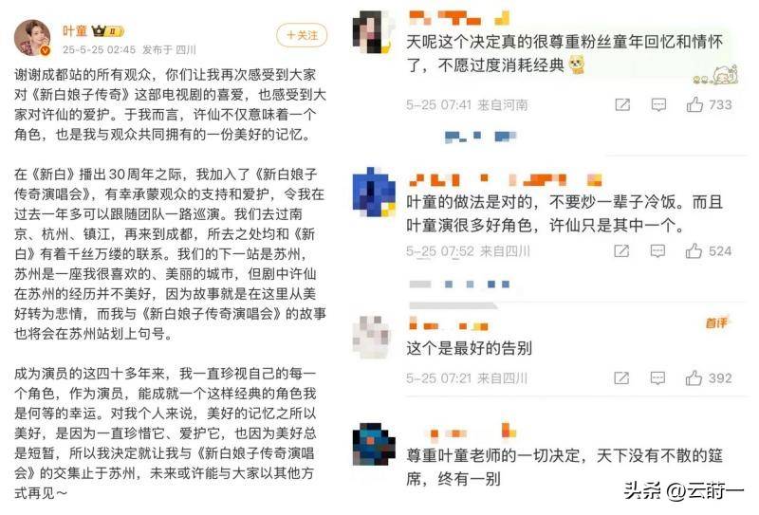Open the post timestamp 25-5-25 02:45

tap(100, 50)
